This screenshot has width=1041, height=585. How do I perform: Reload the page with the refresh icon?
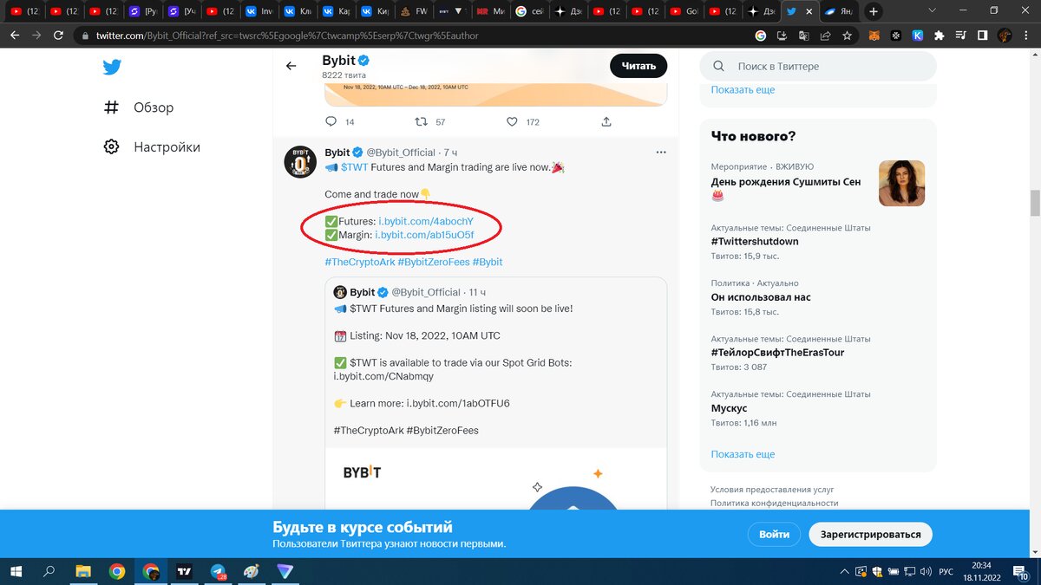pyautogui.click(x=58, y=36)
